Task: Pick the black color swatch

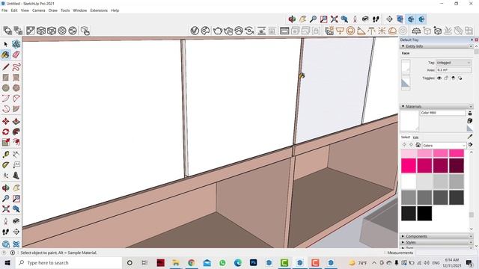Action: tap(424, 213)
